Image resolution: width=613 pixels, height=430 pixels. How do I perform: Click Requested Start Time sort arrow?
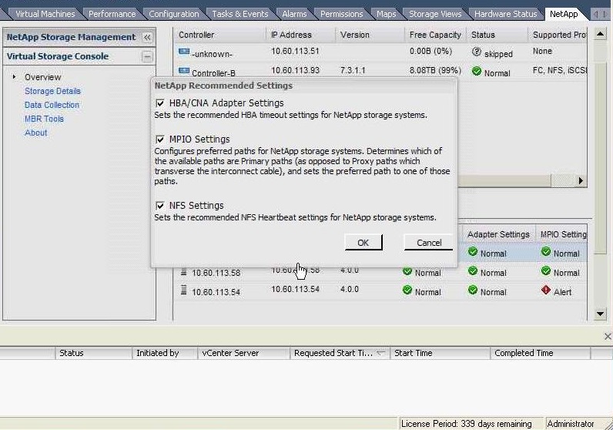[x=380, y=353]
